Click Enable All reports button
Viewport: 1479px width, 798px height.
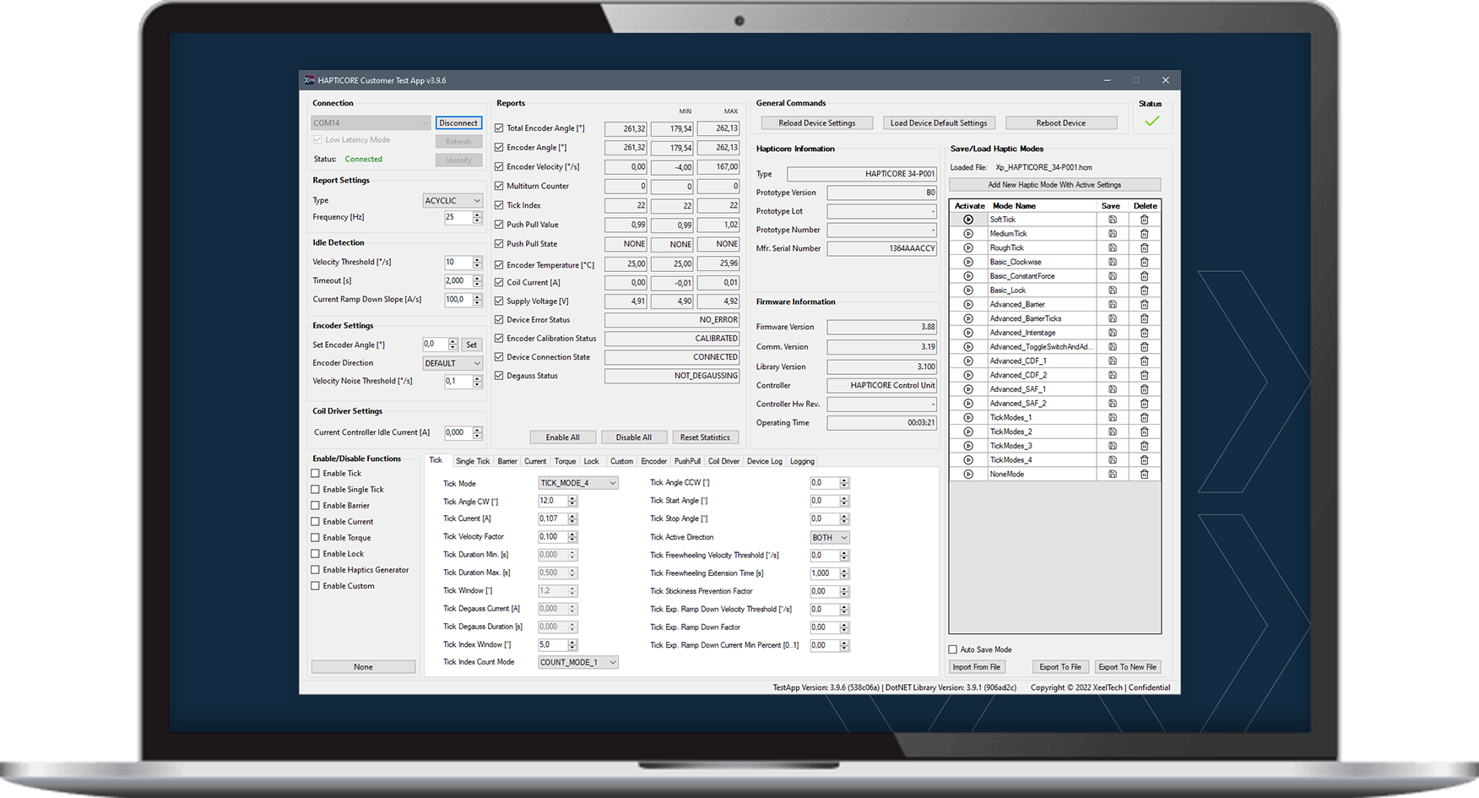562,437
